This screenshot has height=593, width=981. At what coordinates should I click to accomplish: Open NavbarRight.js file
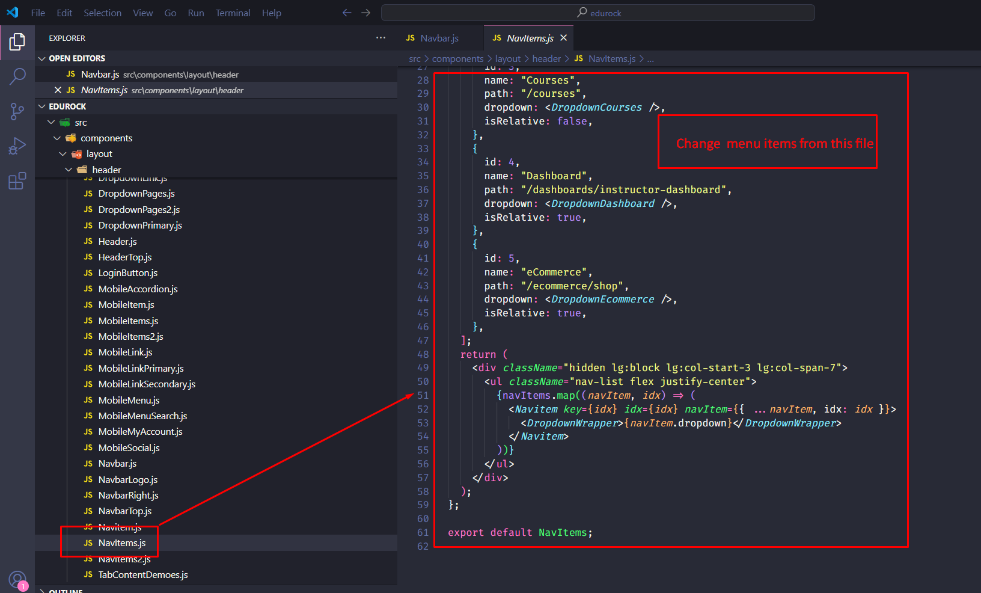click(216, 495)
